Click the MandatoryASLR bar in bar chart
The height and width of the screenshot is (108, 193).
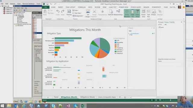(x=64, y=41)
